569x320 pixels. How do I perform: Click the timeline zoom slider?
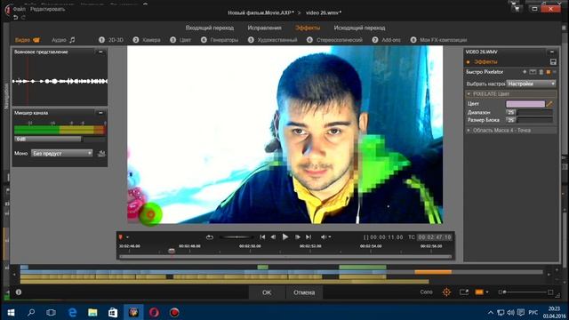526,292
